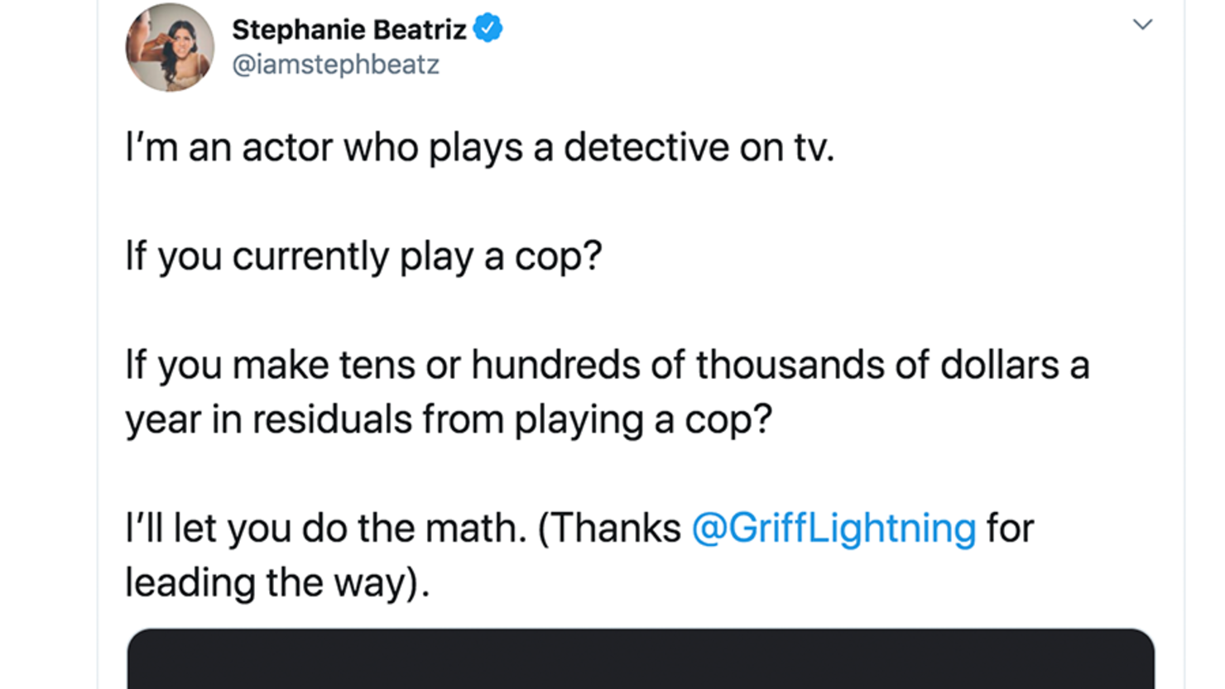The width and height of the screenshot is (1225, 689).
Task: Click the line starting "year in residuals"
Action: pos(448,419)
